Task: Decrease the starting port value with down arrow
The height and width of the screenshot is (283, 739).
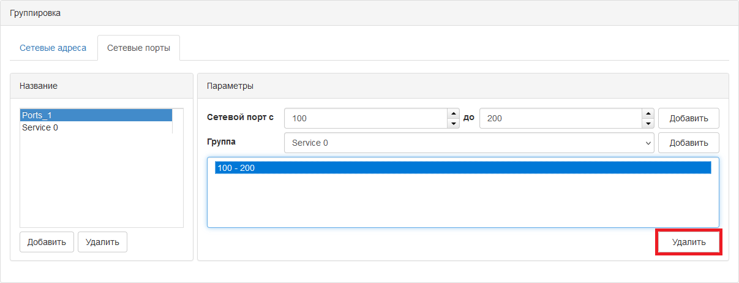Action: 454,123
